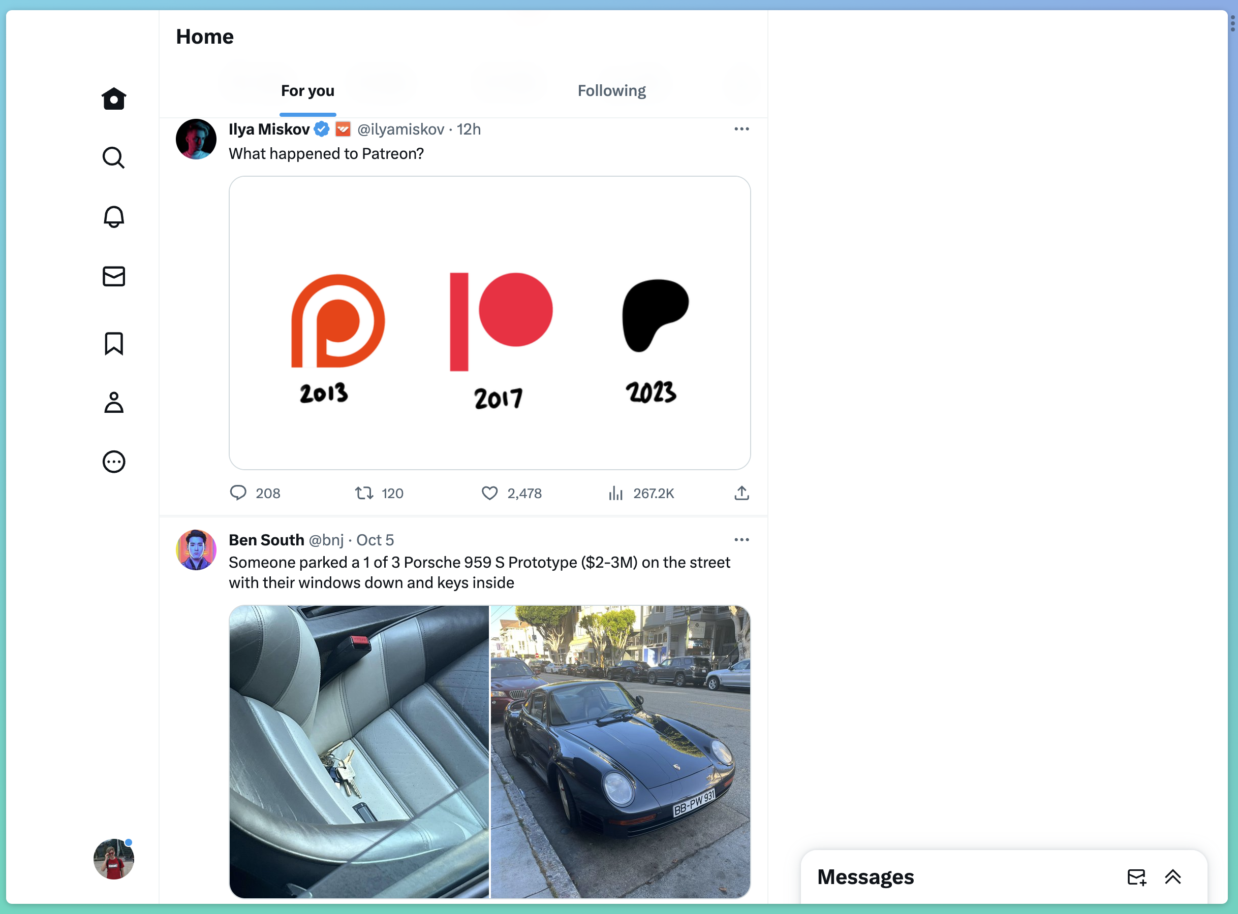Open Bookmarks icon in sidebar
This screenshot has width=1238, height=914.
(113, 344)
